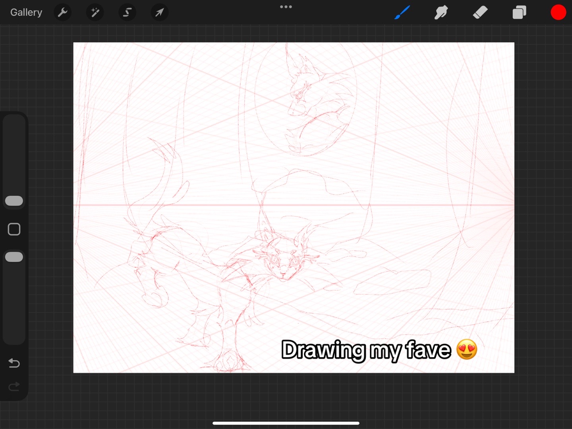The height and width of the screenshot is (429, 572).
Task: Open the three-dot menu at top center
Action: (x=286, y=7)
